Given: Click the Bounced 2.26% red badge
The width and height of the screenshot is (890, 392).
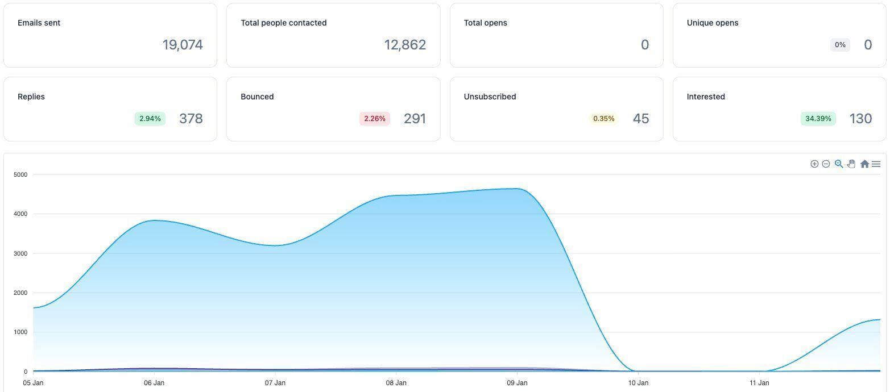Looking at the screenshot, I should tap(375, 119).
